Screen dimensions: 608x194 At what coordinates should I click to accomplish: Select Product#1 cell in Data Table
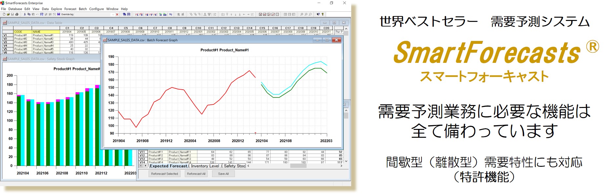[x=23, y=35]
